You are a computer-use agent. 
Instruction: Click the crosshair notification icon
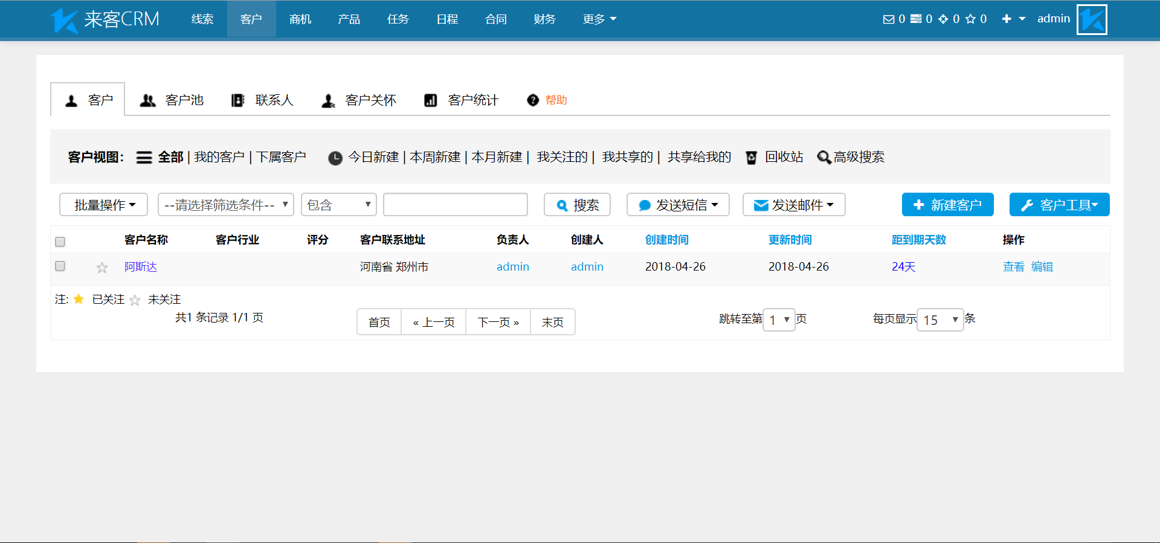point(943,19)
